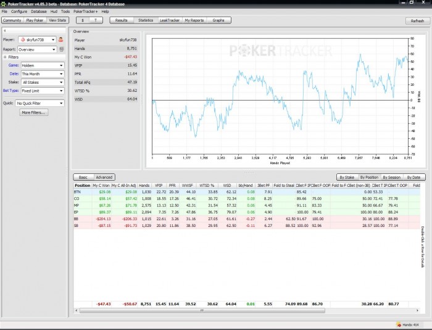Group results By Stake
The image size is (432, 330).
pyautogui.click(x=347, y=178)
